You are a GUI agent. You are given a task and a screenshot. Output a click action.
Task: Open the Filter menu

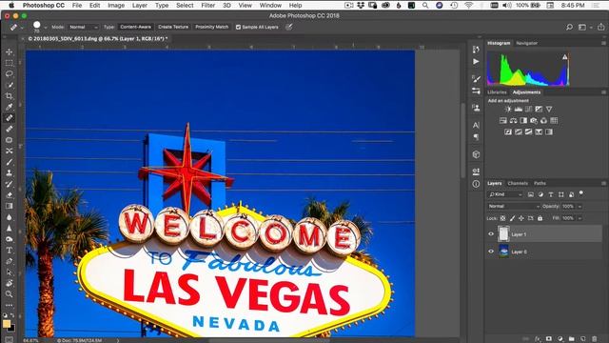[x=207, y=6]
